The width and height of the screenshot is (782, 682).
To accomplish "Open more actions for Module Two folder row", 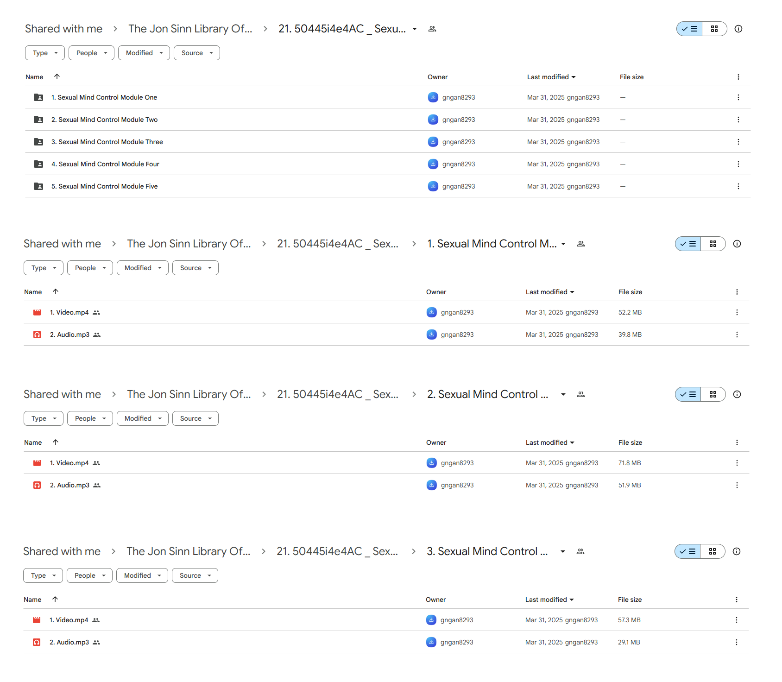I will [738, 120].
